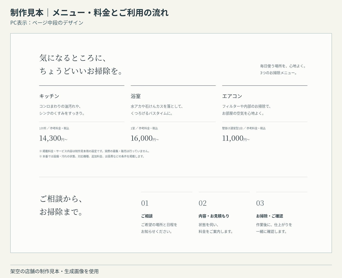Click footer 架空の店舗の制作見本・生成画像を使用
This screenshot has height=278, width=342.
coord(54,271)
